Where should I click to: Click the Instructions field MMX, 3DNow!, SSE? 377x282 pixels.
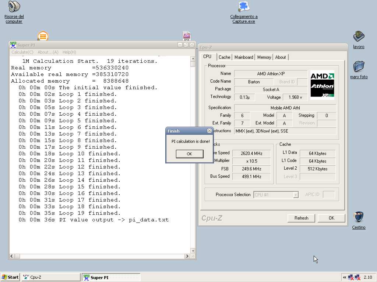point(285,131)
